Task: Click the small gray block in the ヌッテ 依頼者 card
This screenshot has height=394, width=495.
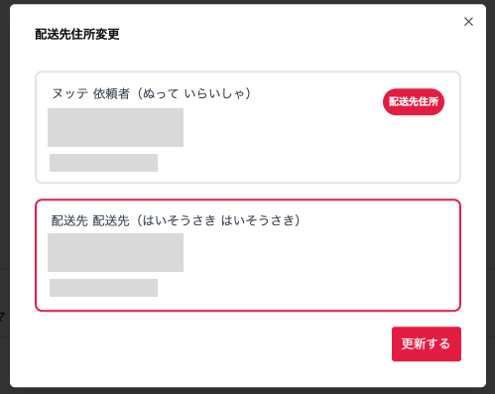Action: [103, 163]
